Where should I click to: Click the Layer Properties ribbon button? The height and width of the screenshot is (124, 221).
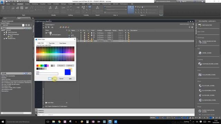coord(131,10)
